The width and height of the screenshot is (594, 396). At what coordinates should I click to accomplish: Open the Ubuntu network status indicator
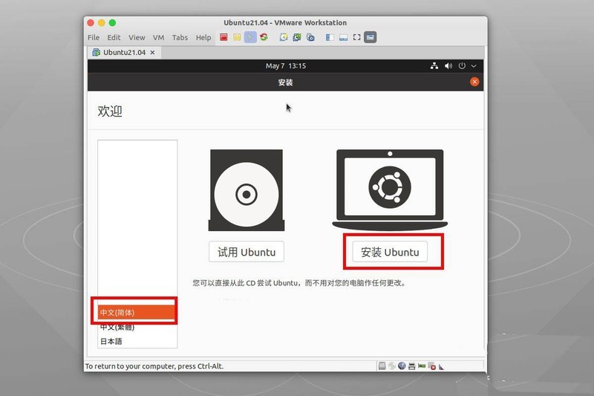(x=434, y=66)
